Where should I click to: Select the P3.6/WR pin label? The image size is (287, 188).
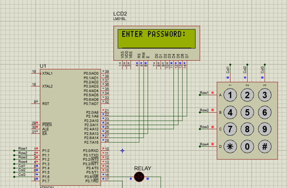91,177
